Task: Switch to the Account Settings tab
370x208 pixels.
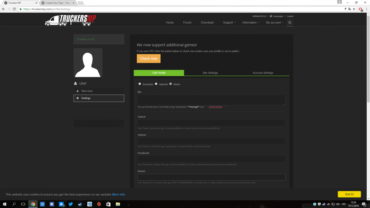Action: click(263, 73)
